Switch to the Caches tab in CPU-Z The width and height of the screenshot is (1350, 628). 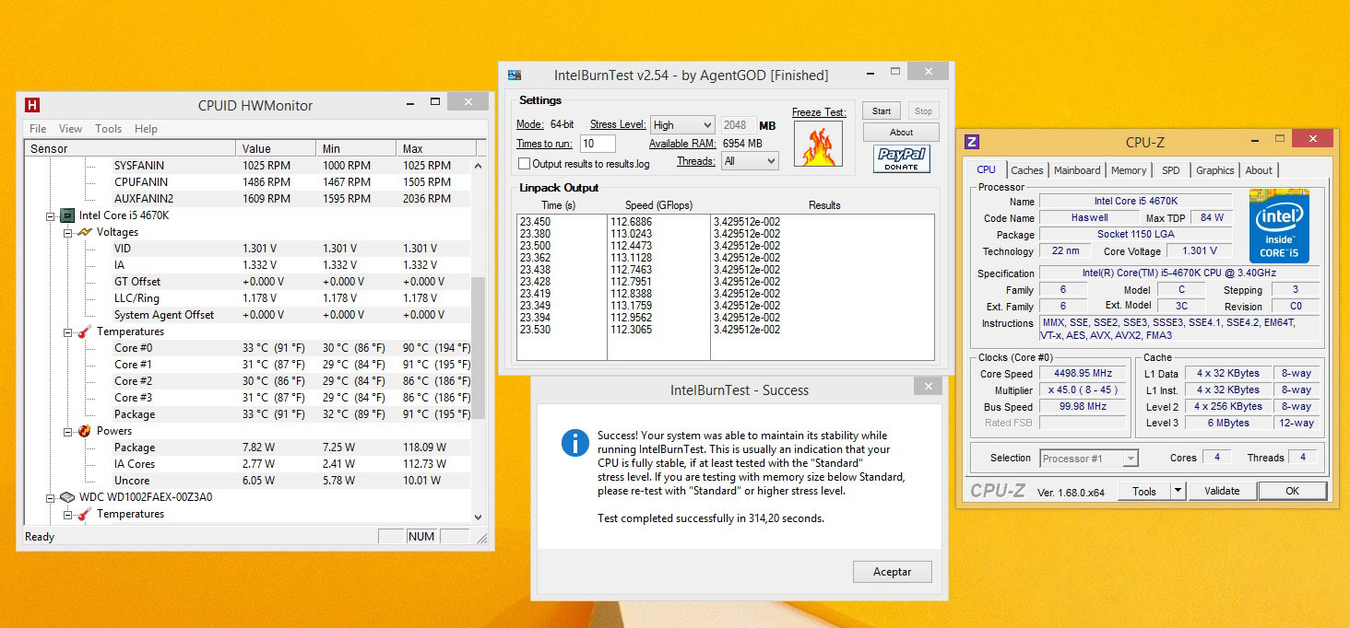(1027, 170)
